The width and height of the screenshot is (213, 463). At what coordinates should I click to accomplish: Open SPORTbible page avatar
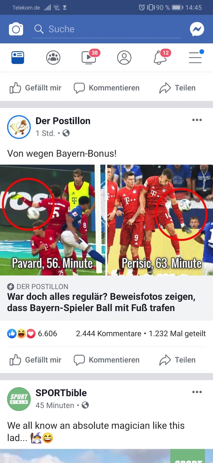(x=19, y=399)
